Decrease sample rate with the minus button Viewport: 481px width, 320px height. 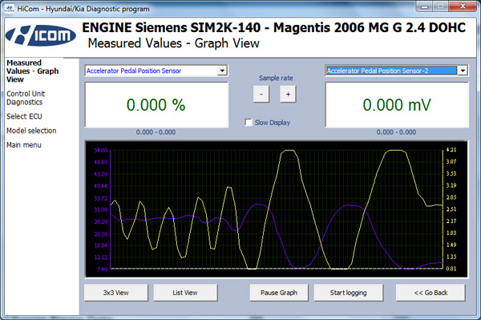pyautogui.click(x=261, y=94)
